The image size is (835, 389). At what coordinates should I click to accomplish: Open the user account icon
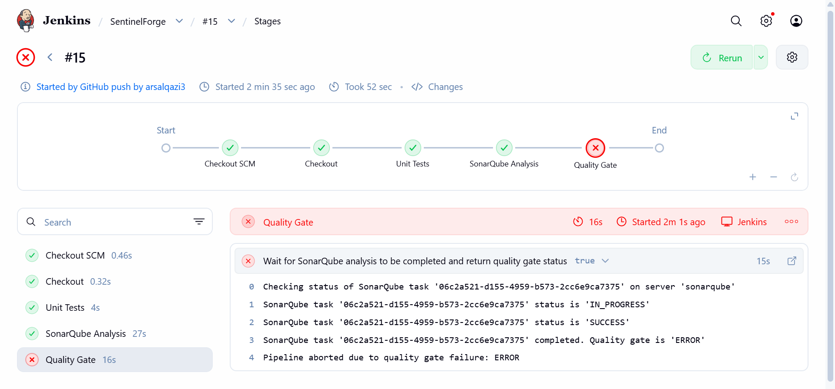click(796, 21)
